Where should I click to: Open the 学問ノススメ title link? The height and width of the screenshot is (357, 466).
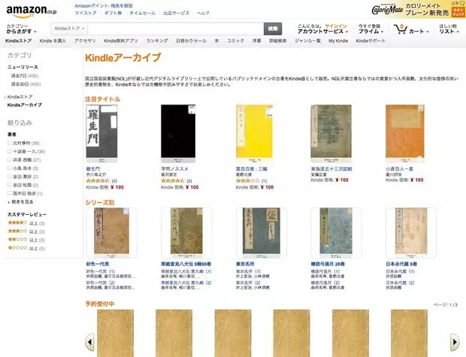[174, 169]
